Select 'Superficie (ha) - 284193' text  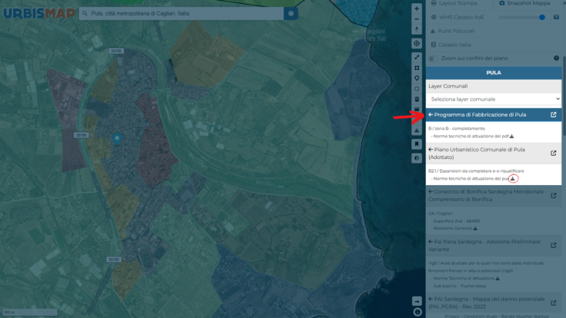[456, 221]
